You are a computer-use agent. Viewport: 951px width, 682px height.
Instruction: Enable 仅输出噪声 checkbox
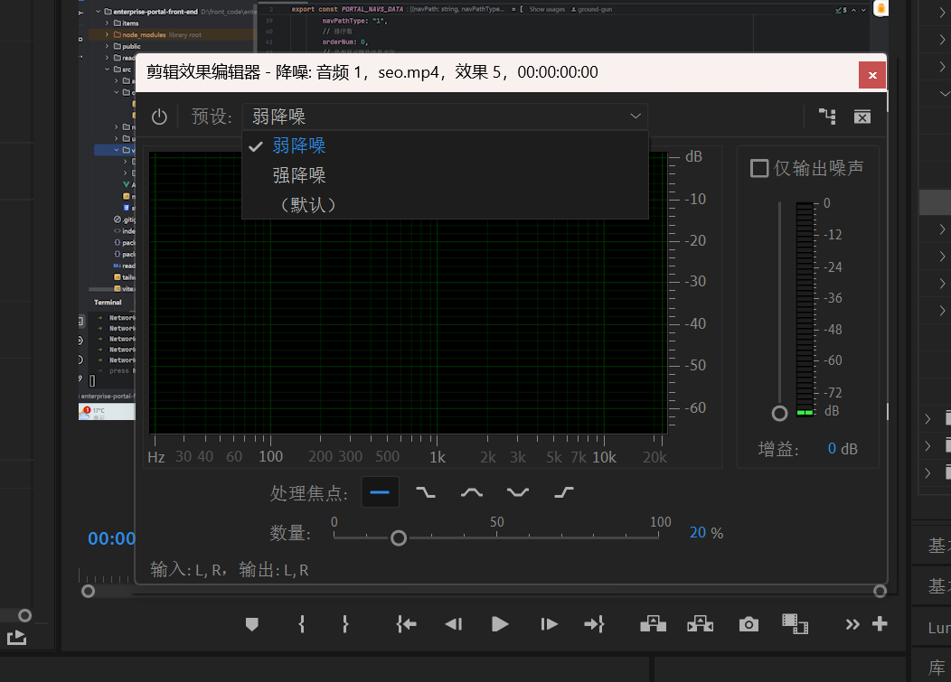[759, 168]
